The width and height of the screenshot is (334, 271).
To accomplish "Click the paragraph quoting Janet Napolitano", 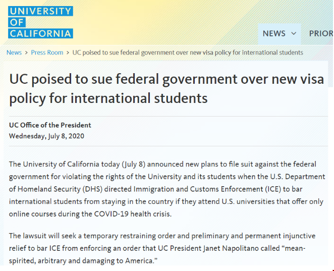I will point(162,248).
